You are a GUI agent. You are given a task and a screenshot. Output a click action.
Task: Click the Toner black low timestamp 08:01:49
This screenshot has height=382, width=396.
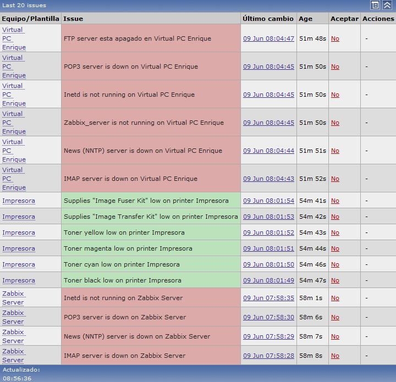pyautogui.click(x=268, y=280)
